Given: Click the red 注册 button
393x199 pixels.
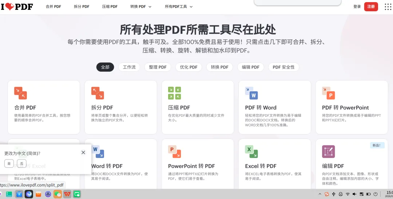Looking at the screenshot, I should 371,7.
